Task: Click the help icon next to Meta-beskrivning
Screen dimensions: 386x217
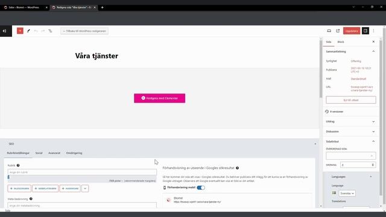Action: [x=31, y=198]
